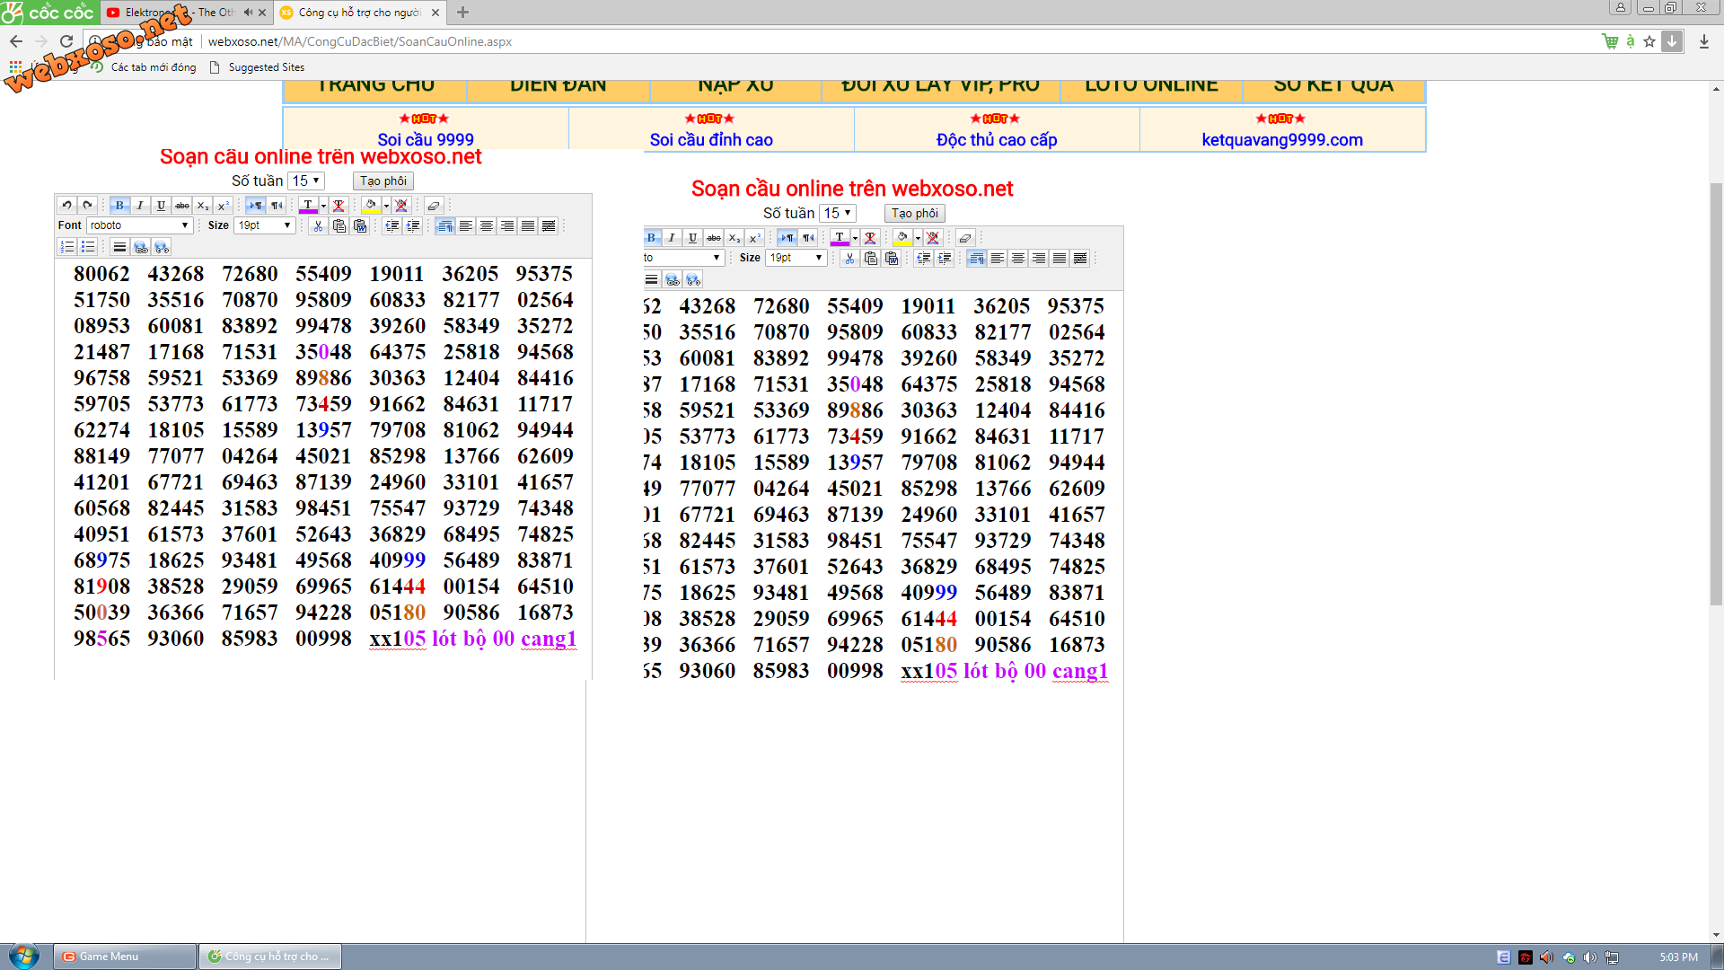Expand the text color arrow in the right editor

click(855, 238)
